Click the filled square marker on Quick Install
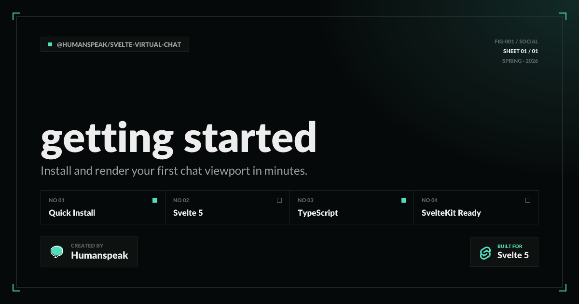The width and height of the screenshot is (579, 304). [x=155, y=200]
